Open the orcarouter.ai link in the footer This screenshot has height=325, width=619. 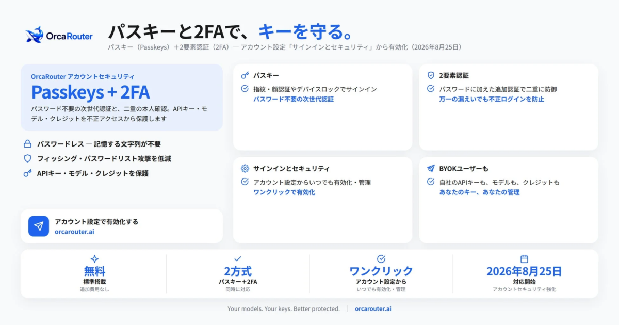pyautogui.click(x=373, y=308)
